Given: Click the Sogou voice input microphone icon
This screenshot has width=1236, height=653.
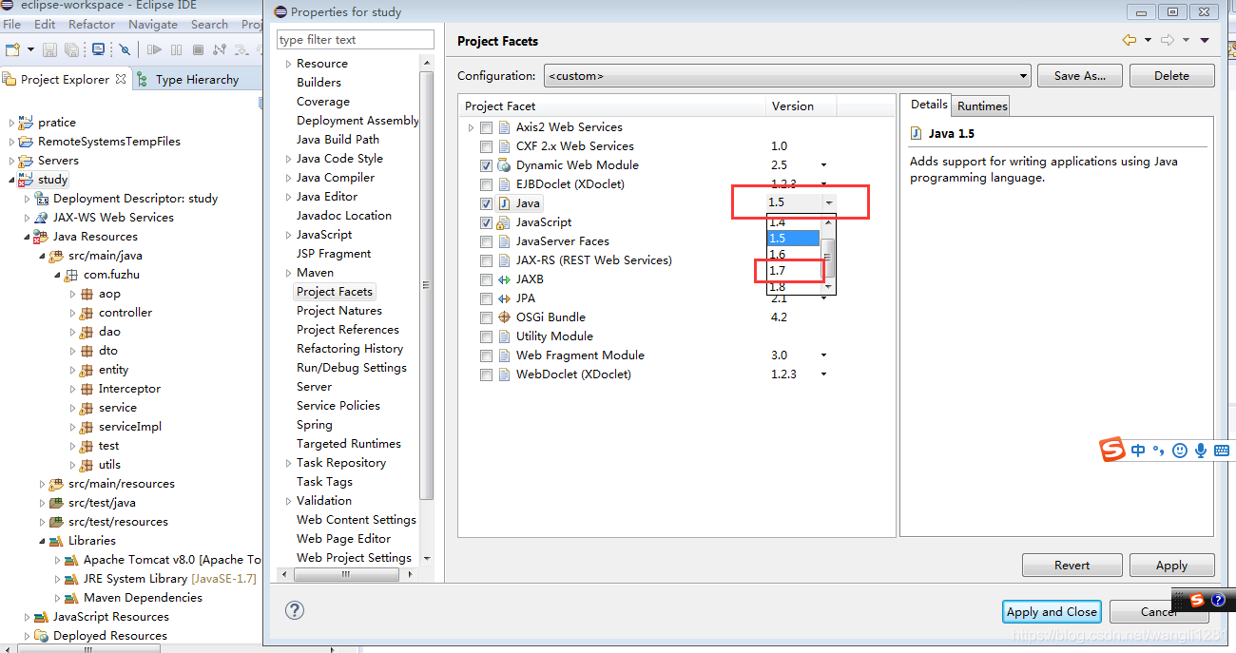Looking at the screenshot, I should click(1201, 451).
